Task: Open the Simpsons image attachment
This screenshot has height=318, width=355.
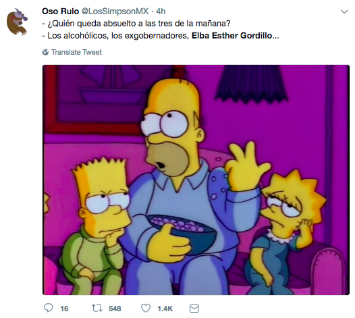Action: pyautogui.click(x=196, y=180)
